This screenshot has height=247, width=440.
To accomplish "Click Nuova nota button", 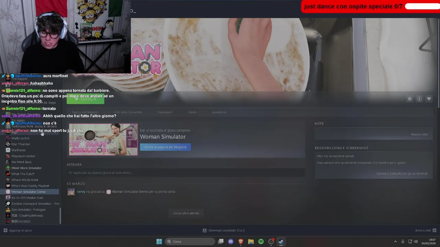I will 419,134.
